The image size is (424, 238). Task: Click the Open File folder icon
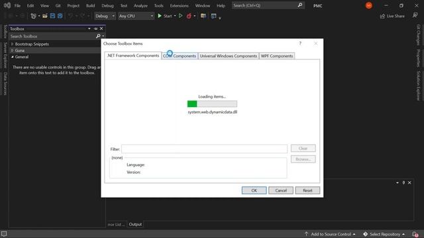coord(45,16)
